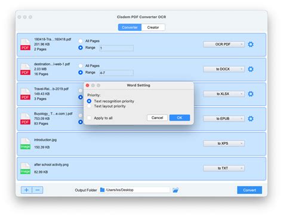The width and height of the screenshot is (283, 217).
Task: Open the to TXT format dropdown
Action: click(224, 168)
